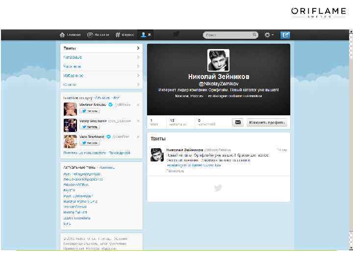Click the second trending hashtag link
Viewport: 353px width, 265px height.
coord(83,180)
